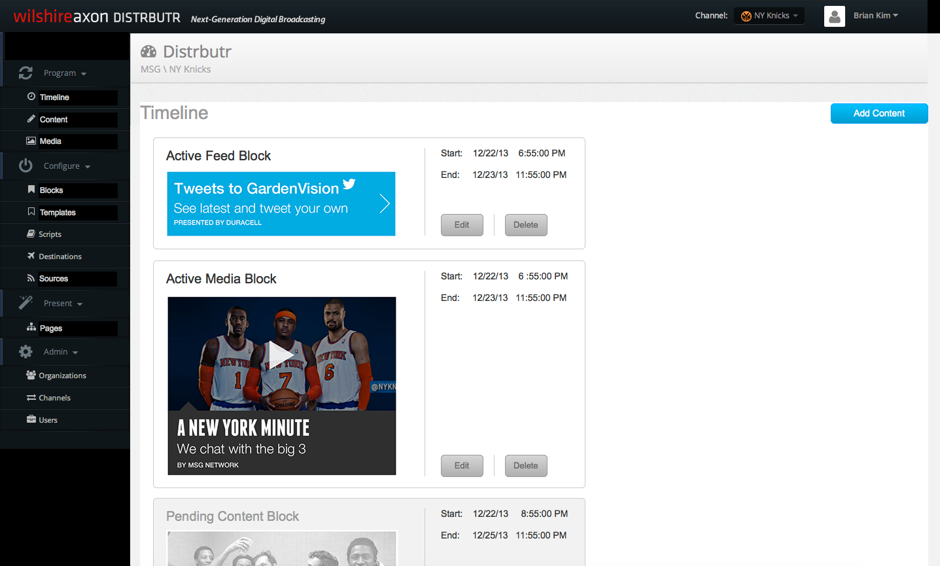Select Blocks in sidebar
940x566 pixels.
(x=51, y=190)
